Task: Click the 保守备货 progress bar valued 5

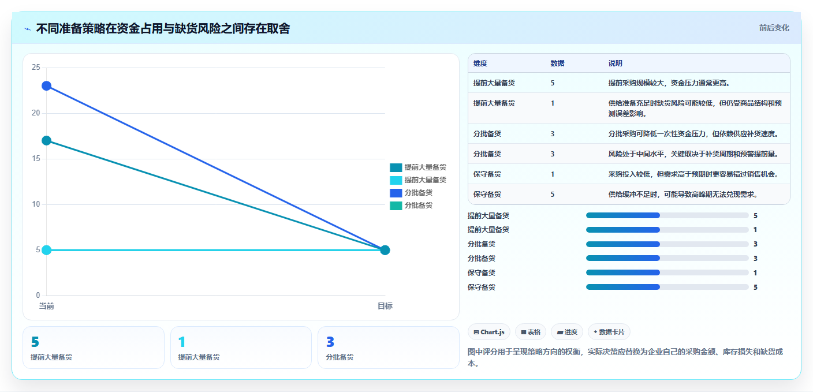Action: [667, 287]
